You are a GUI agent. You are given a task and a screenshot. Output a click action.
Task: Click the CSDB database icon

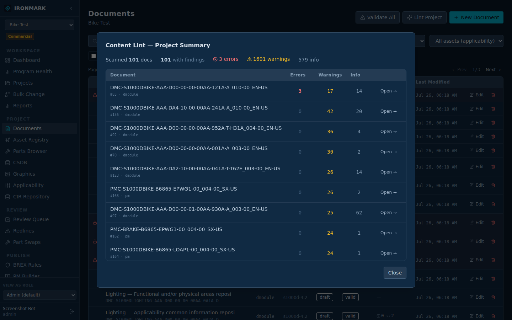(x=8, y=162)
